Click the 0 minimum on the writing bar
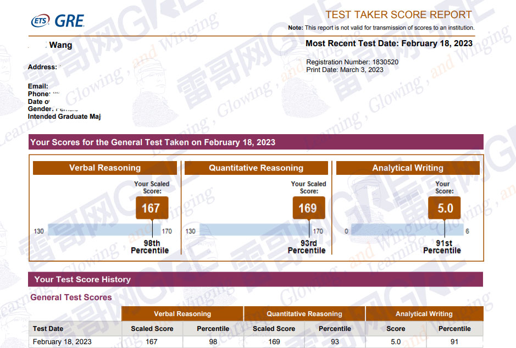Screen dimensions: 516x348 (x=346, y=231)
